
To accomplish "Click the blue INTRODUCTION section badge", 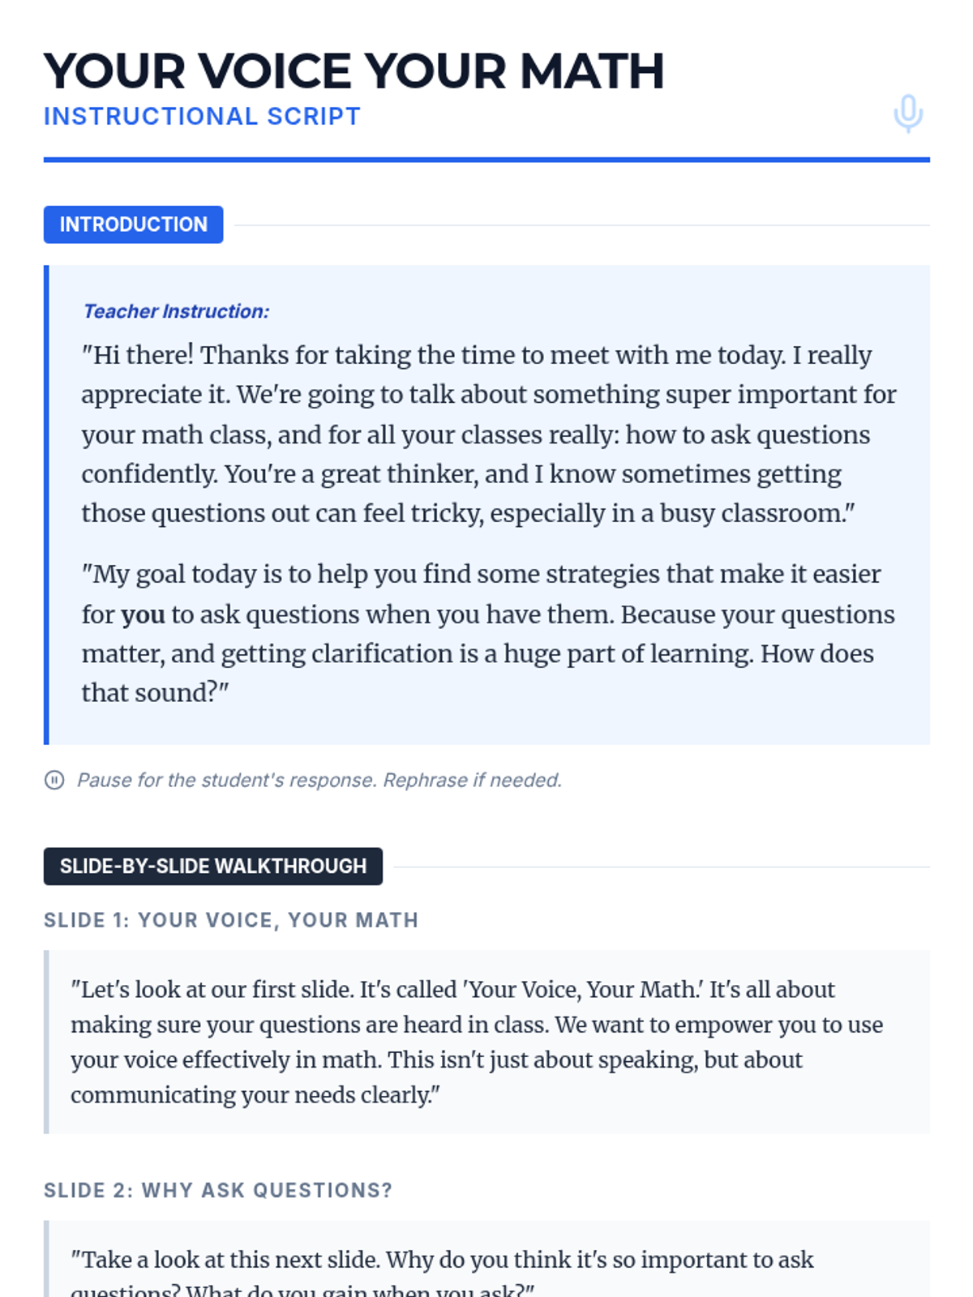I will 133,225.
